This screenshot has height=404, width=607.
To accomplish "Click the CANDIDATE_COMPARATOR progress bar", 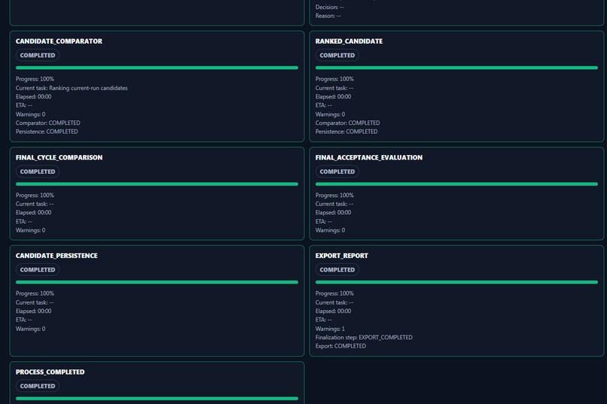I will pyautogui.click(x=157, y=68).
